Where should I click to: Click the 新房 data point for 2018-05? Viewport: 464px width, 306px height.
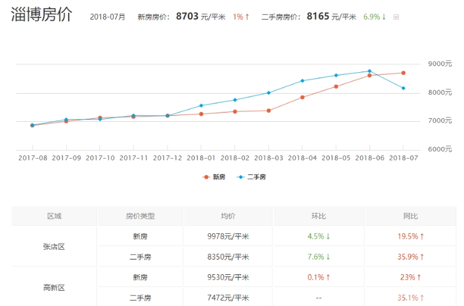point(336,86)
